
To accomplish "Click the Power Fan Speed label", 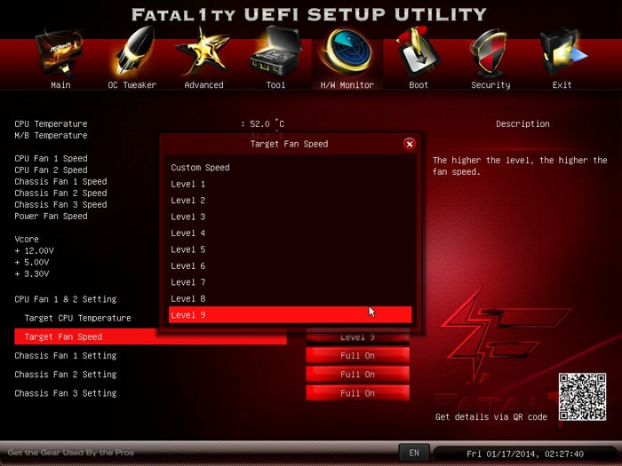I will [x=51, y=216].
